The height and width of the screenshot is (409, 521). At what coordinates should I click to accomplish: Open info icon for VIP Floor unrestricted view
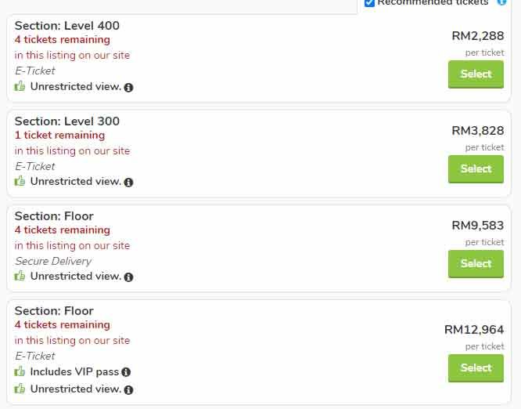click(129, 390)
